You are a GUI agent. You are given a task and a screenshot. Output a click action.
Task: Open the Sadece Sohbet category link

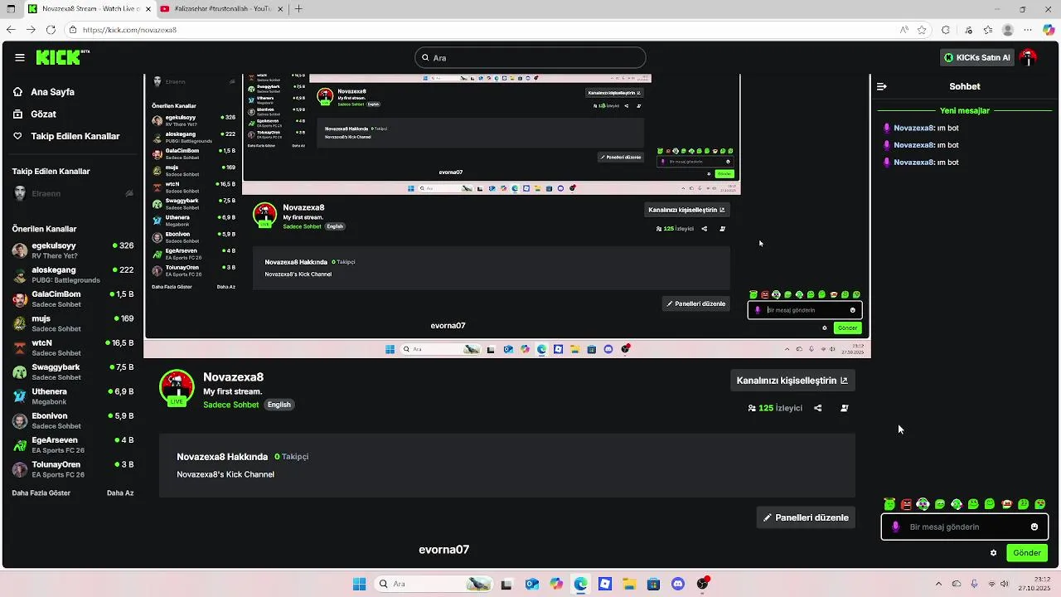pyautogui.click(x=231, y=405)
